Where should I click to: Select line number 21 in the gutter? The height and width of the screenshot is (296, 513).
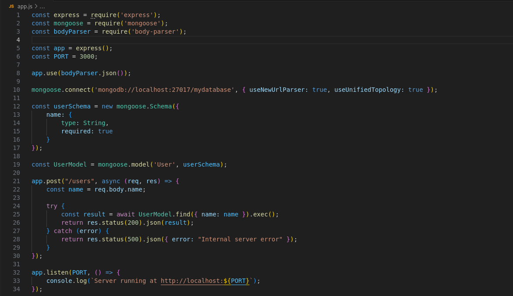[17, 181]
